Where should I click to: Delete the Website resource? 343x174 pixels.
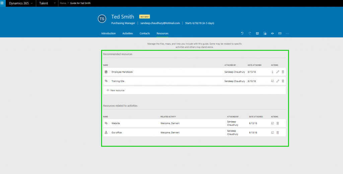point(278,123)
